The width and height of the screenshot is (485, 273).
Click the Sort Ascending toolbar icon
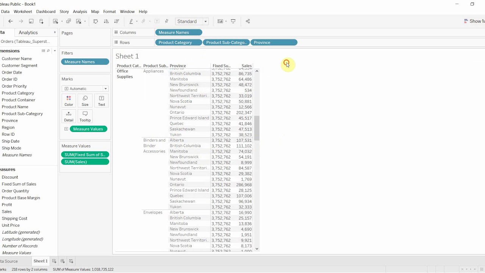(106, 21)
